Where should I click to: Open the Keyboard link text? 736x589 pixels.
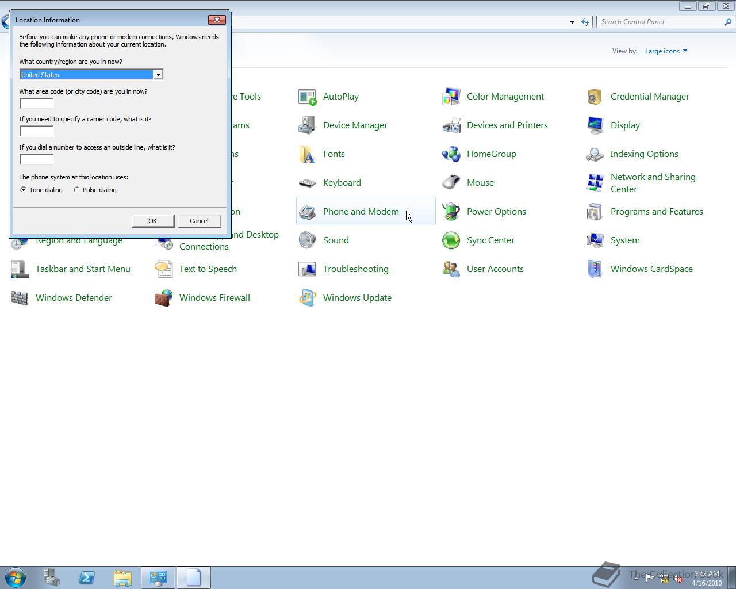click(x=342, y=183)
